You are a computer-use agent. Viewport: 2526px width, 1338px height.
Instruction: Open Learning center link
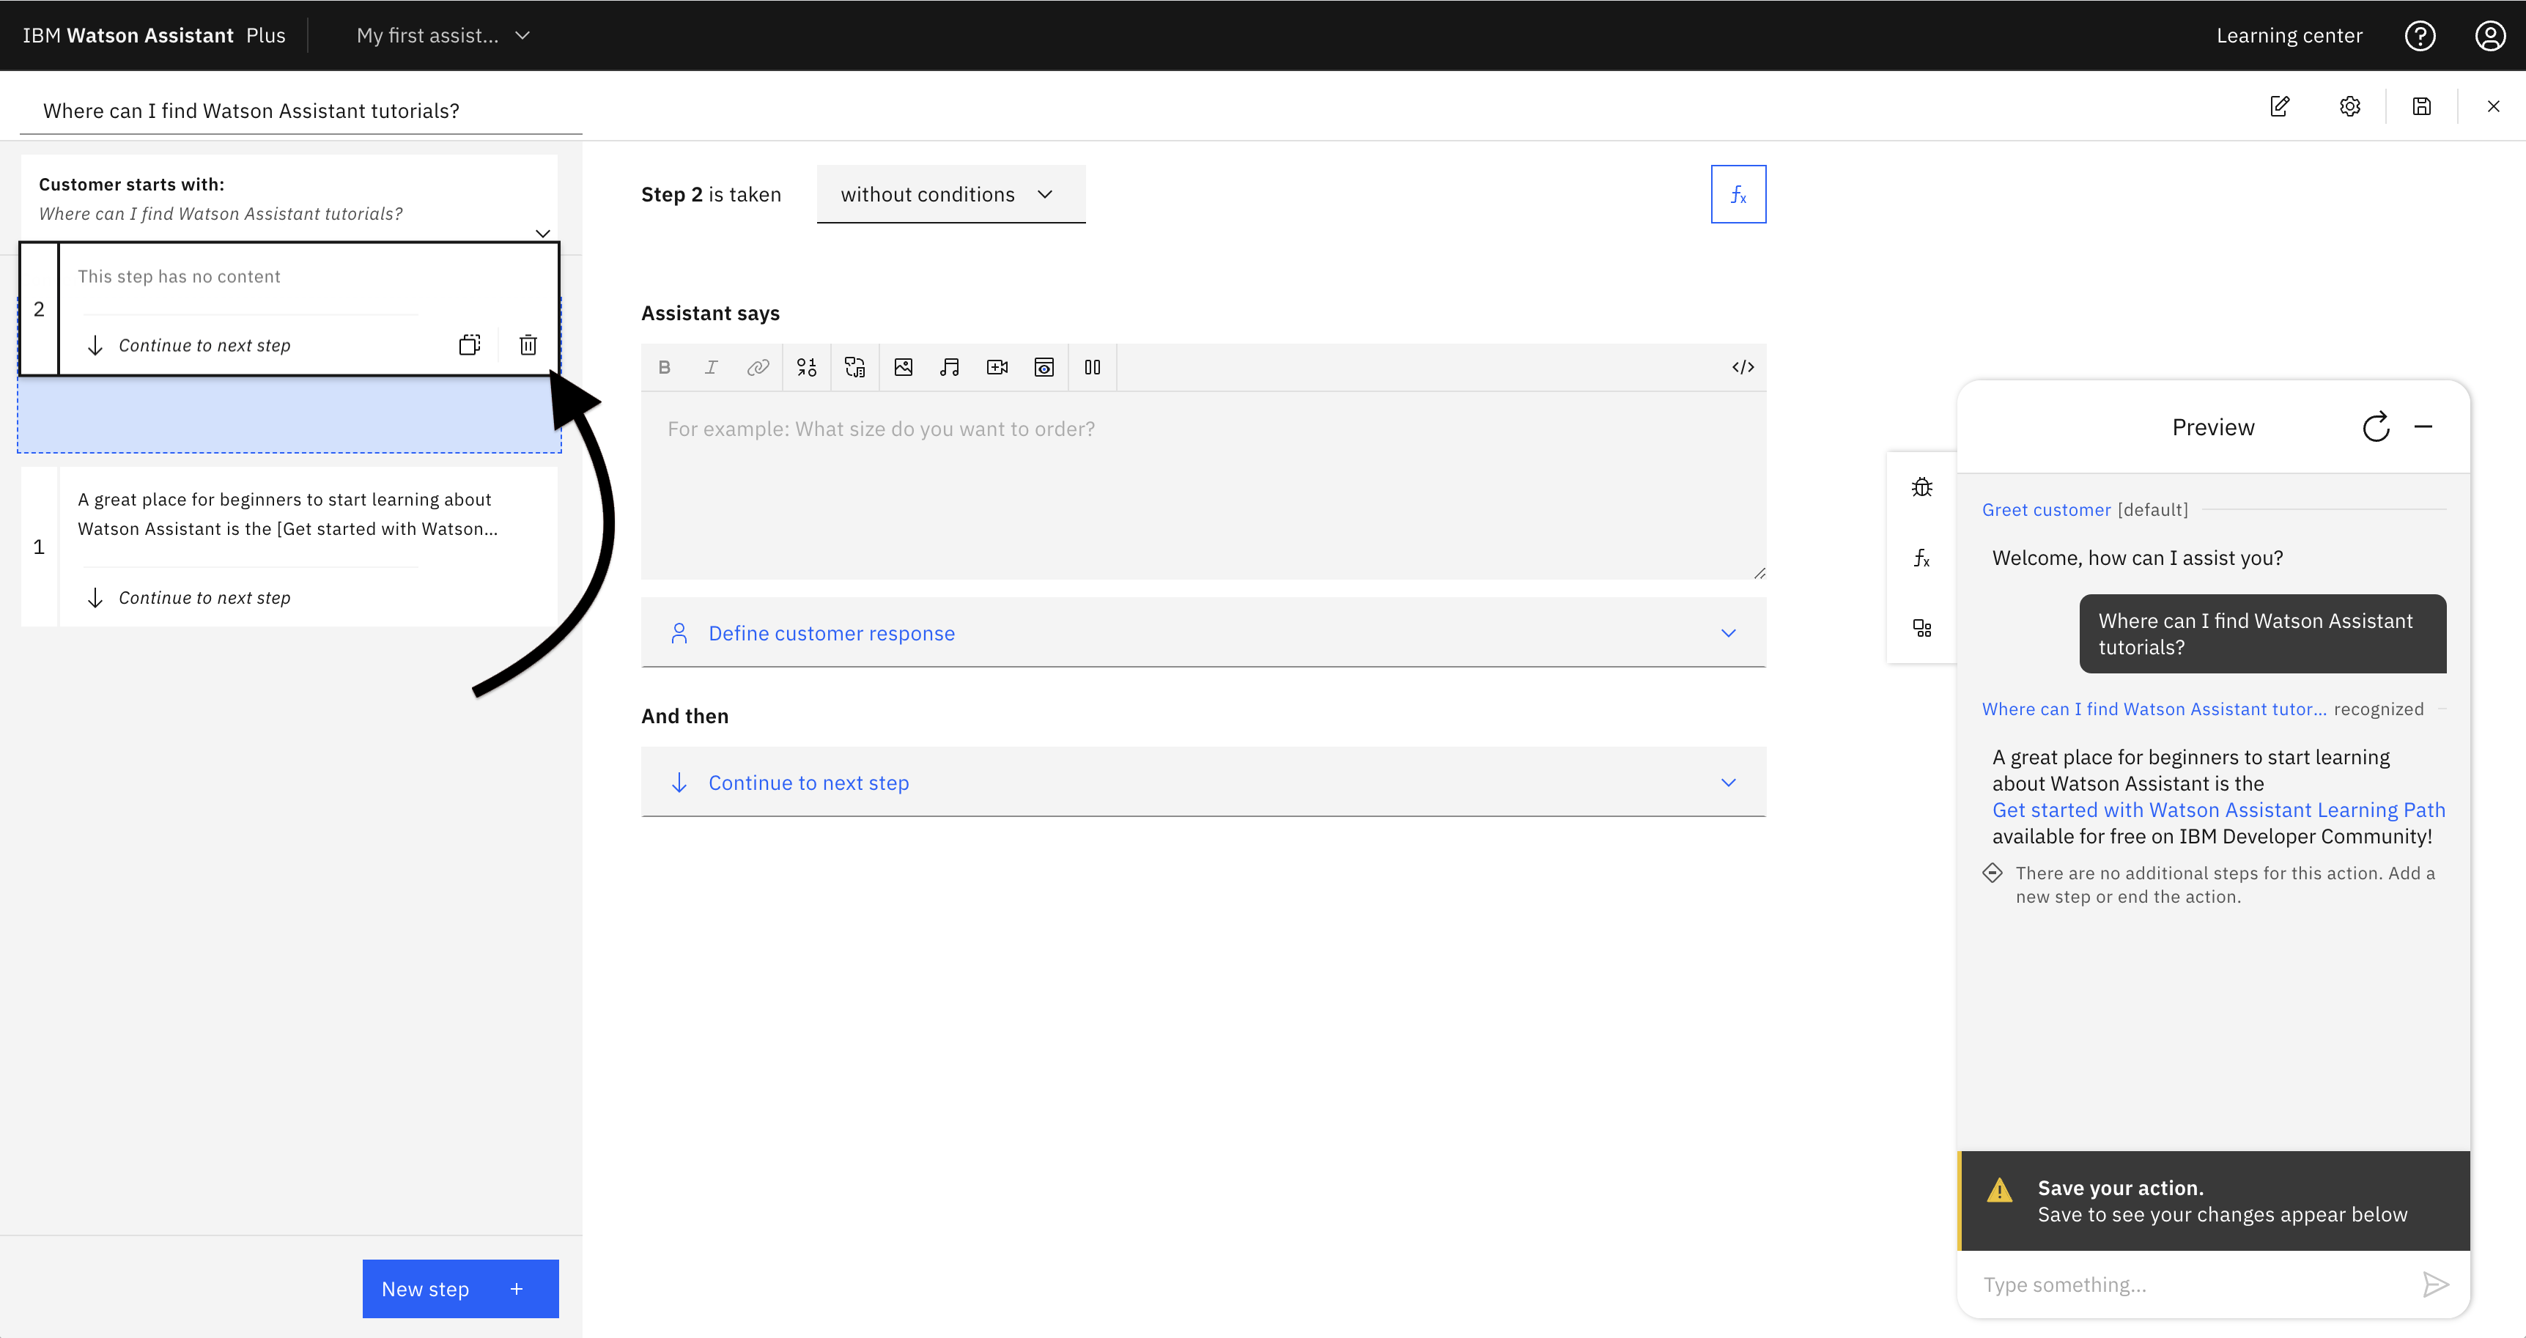(2290, 35)
